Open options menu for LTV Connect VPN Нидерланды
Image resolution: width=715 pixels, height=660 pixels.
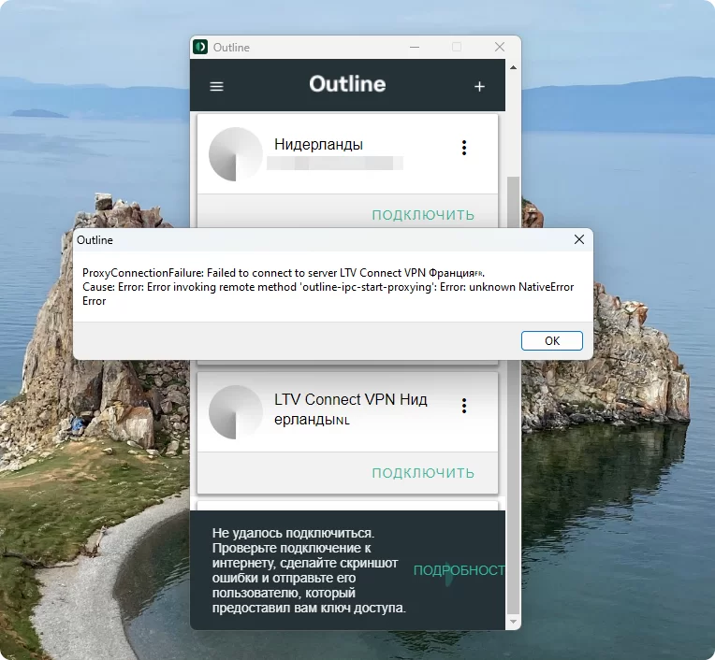[x=464, y=406]
